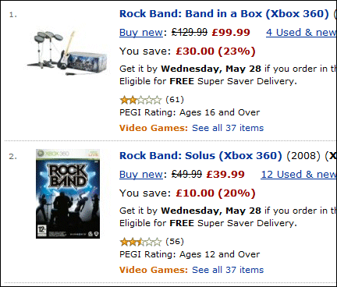Open the 61 customer reviews count

click(x=175, y=100)
